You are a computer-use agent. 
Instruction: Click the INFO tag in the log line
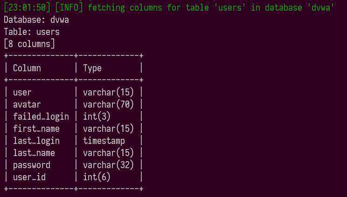(69, 8)
